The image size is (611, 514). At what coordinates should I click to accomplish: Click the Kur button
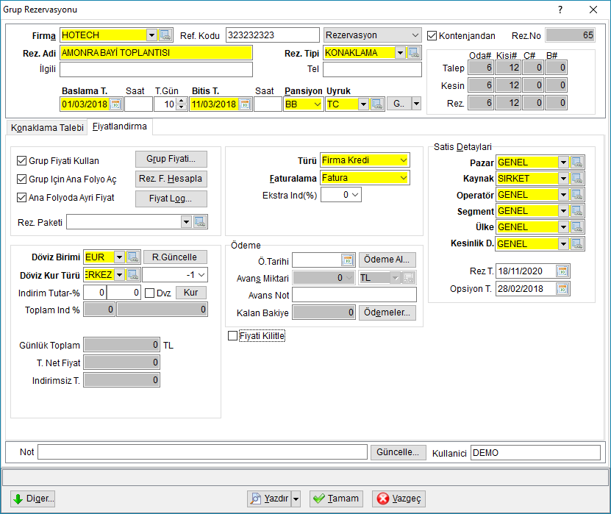[191, 293]
